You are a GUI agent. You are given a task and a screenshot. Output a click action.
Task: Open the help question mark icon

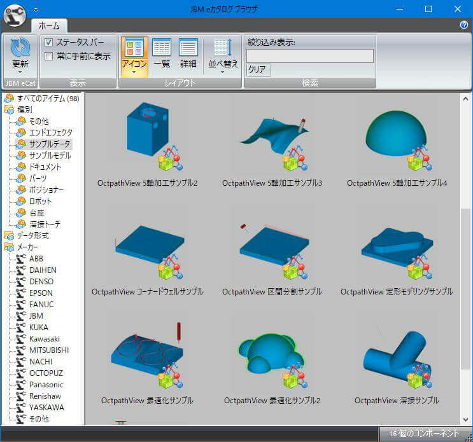464,25
